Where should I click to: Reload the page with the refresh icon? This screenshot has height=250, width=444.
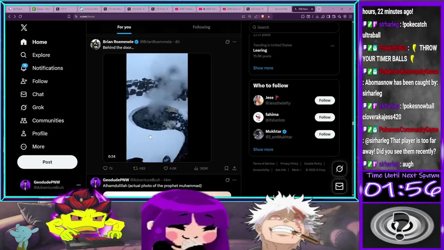(x=20, y=16)
